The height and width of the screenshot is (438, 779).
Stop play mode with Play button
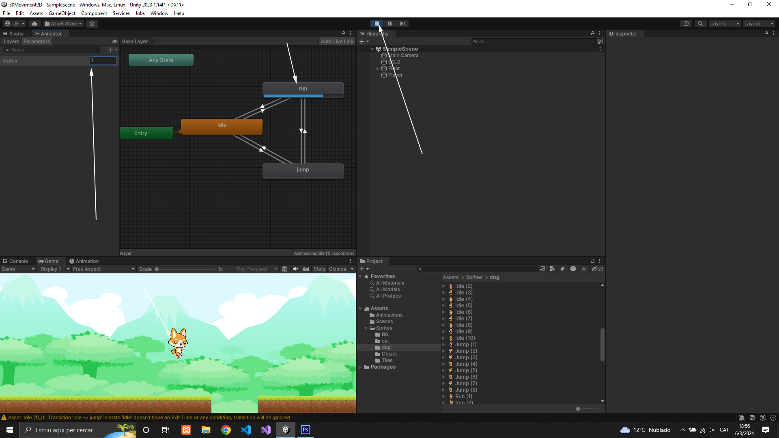tap(377, 24)
